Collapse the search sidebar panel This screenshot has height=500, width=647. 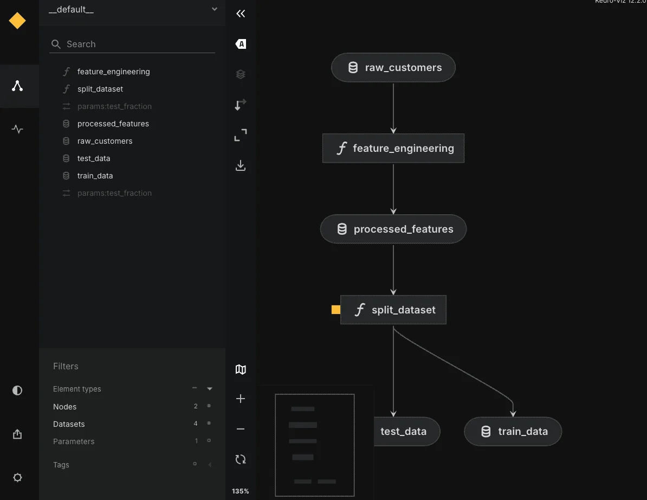[x=241, y=14]
